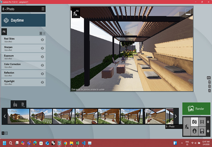
Task: Open Windows Start menu
Action: point(4,143)
